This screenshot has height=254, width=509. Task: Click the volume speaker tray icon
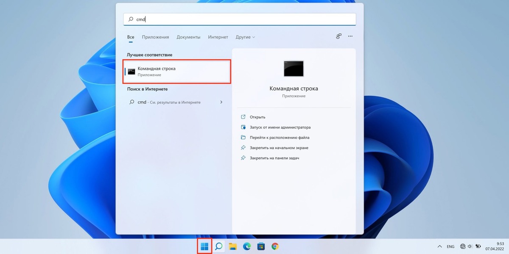coord(470,246)
